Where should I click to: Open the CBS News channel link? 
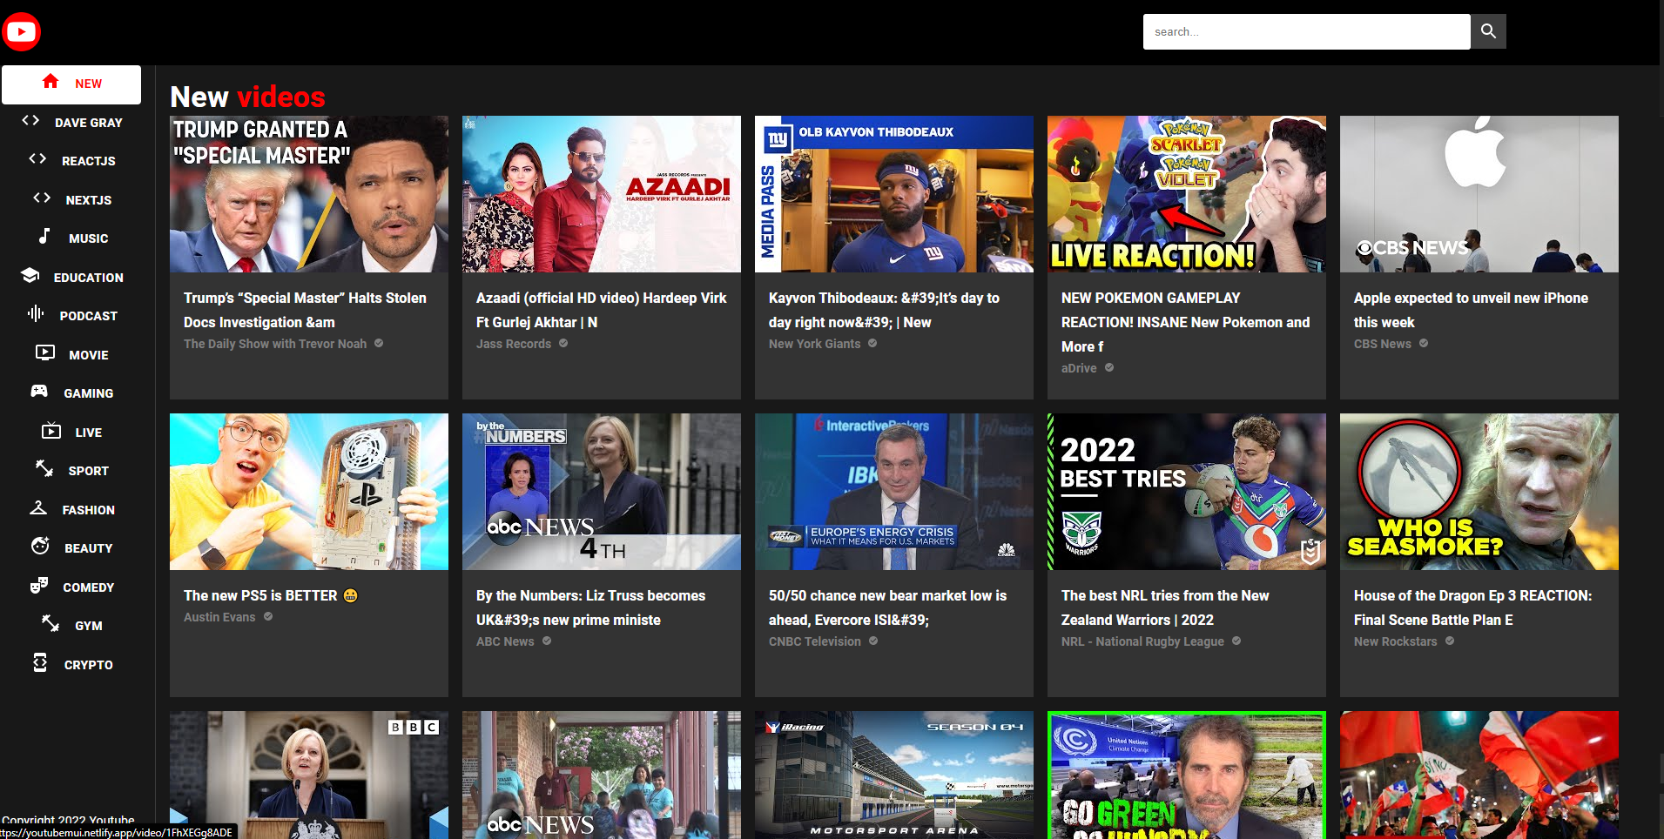(x=1383, y=344)
